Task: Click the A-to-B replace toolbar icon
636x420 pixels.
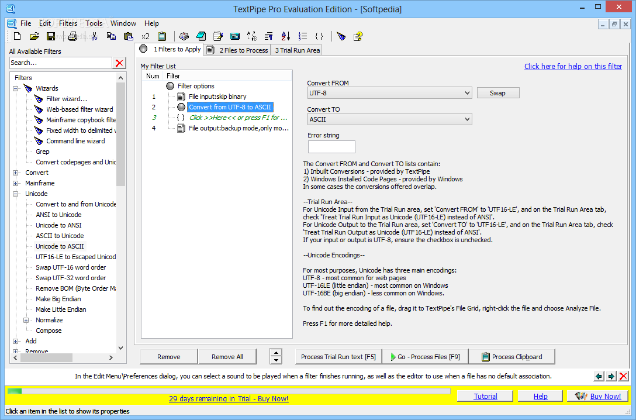Action: 251,36
